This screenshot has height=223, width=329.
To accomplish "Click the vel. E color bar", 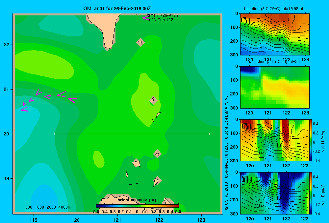I will point(311,193).
